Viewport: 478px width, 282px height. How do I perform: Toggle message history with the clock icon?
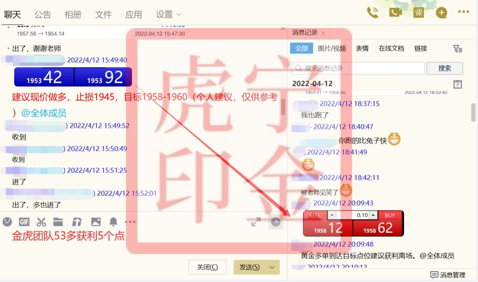click(275, 222)
